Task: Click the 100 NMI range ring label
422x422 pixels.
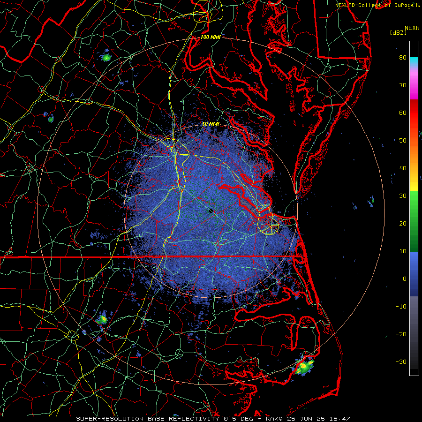Action: pyautogui.click(x=211, y=37)
